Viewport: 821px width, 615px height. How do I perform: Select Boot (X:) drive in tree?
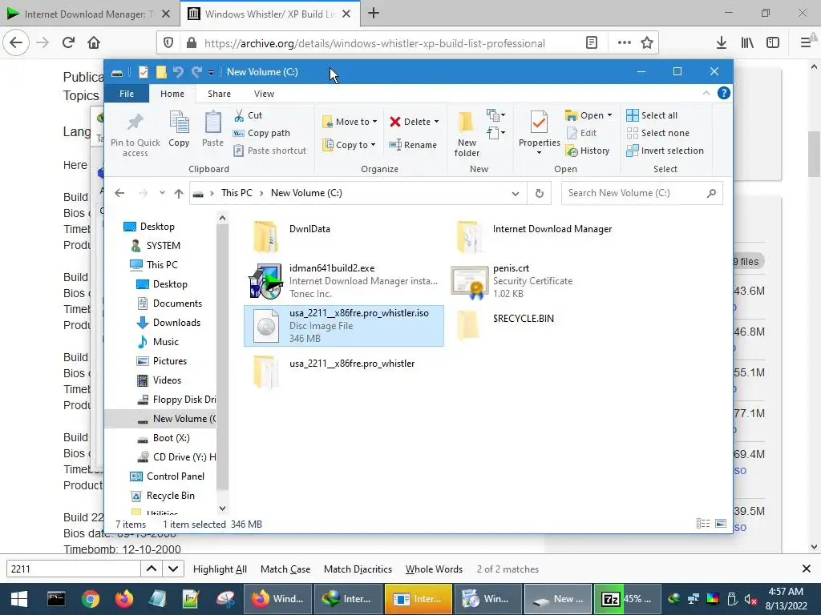(x=171, y=438)
